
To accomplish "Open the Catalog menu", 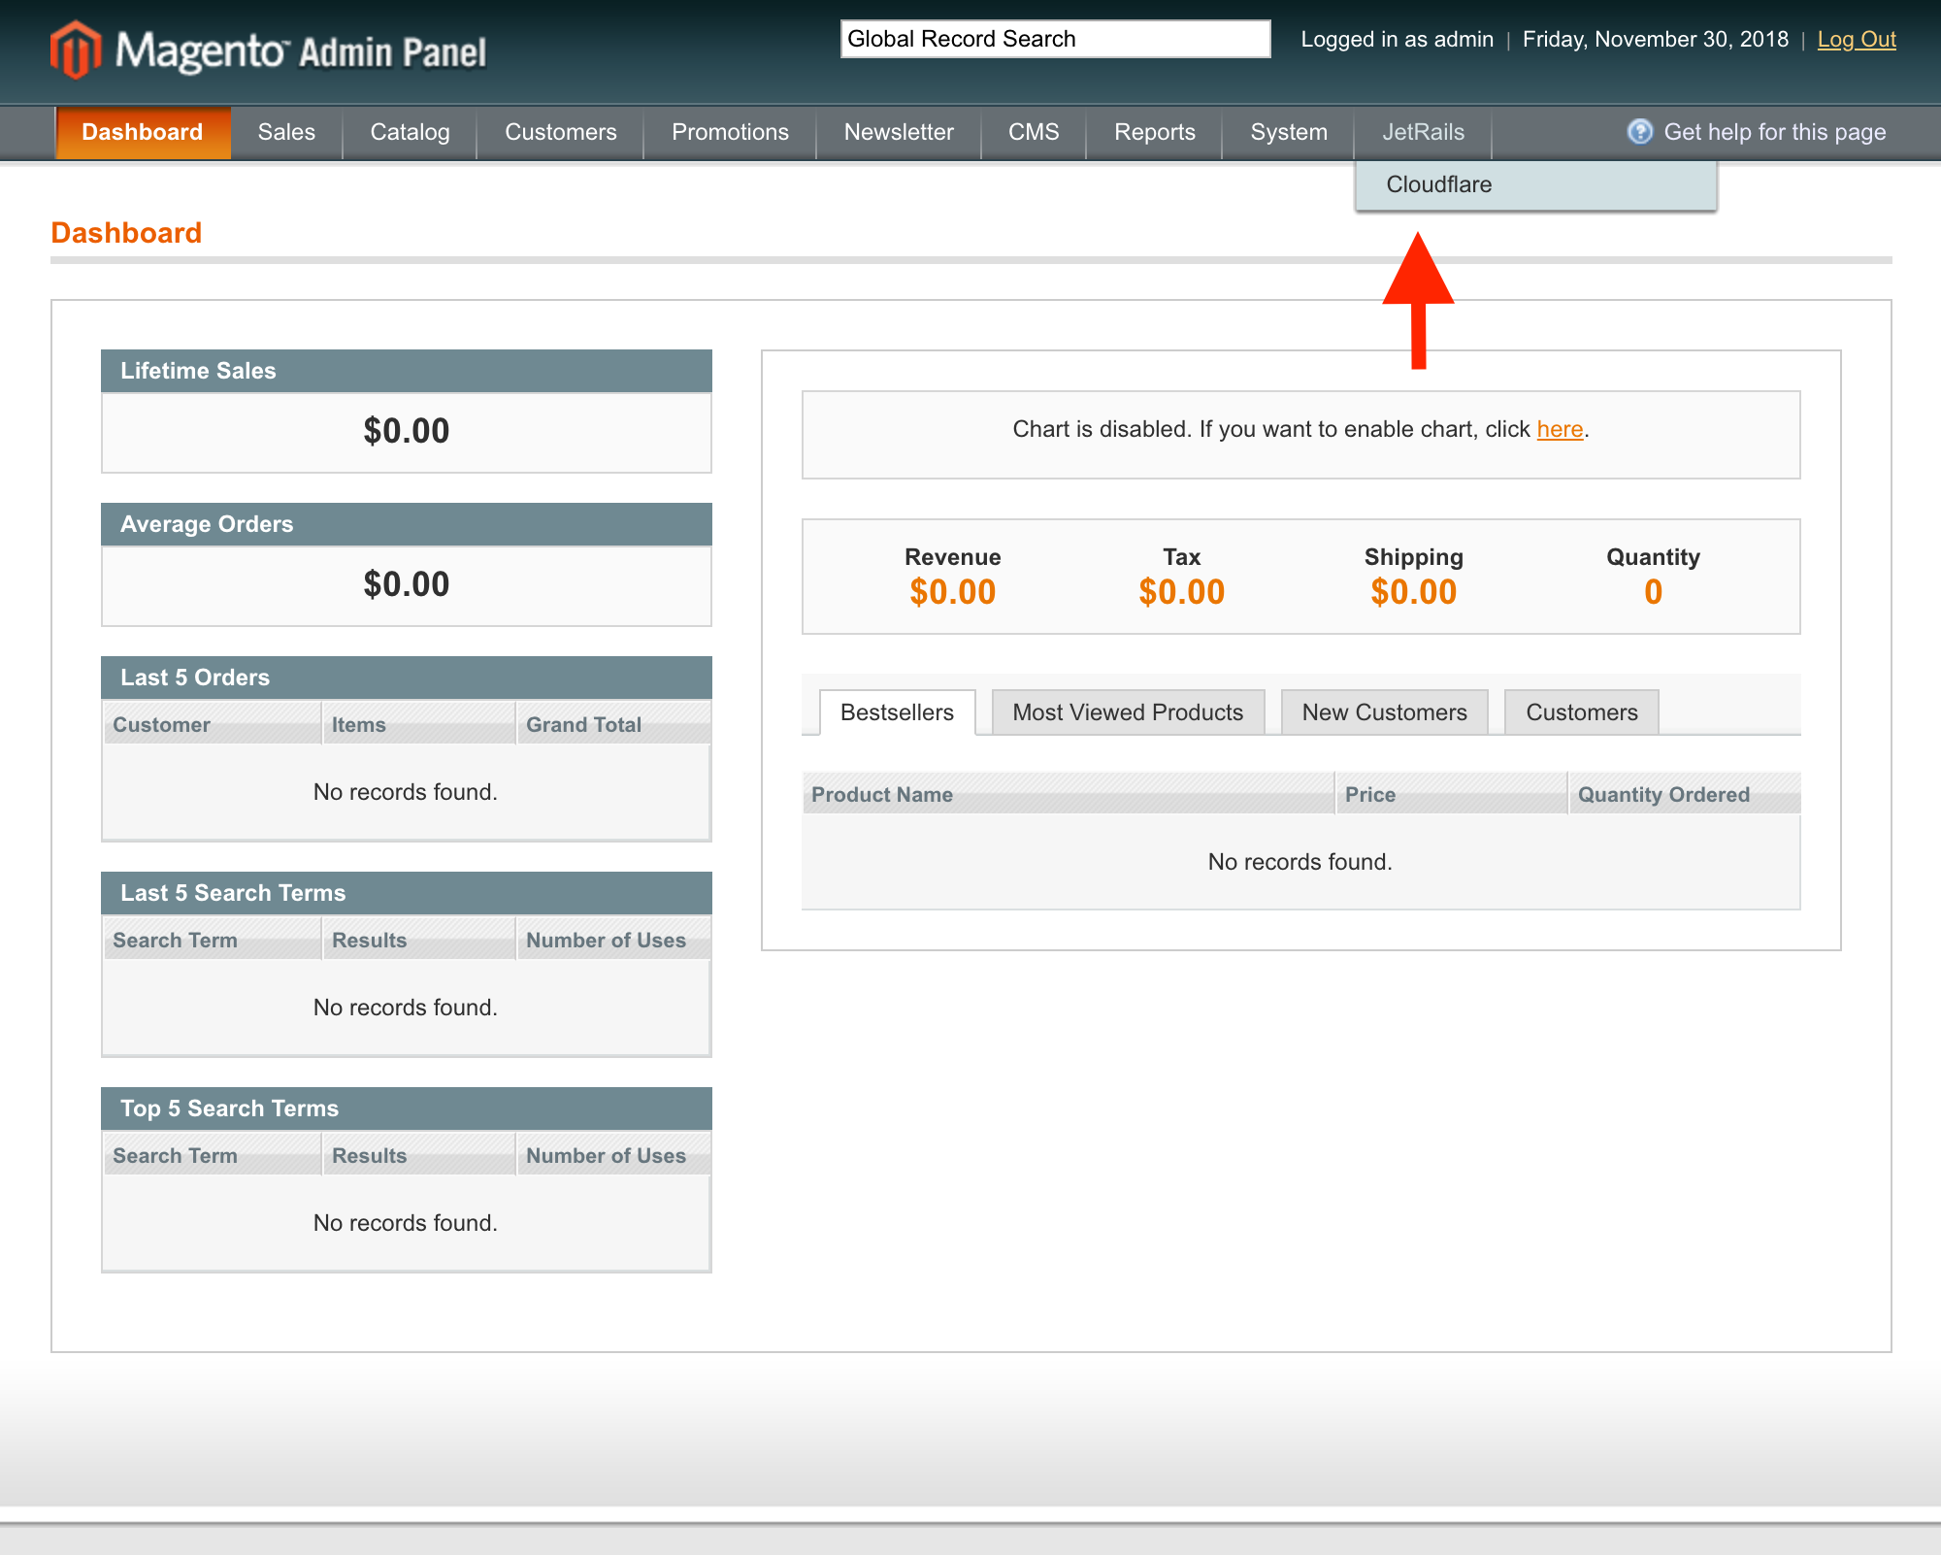I will pyautogui.click(x=410, y=132).
